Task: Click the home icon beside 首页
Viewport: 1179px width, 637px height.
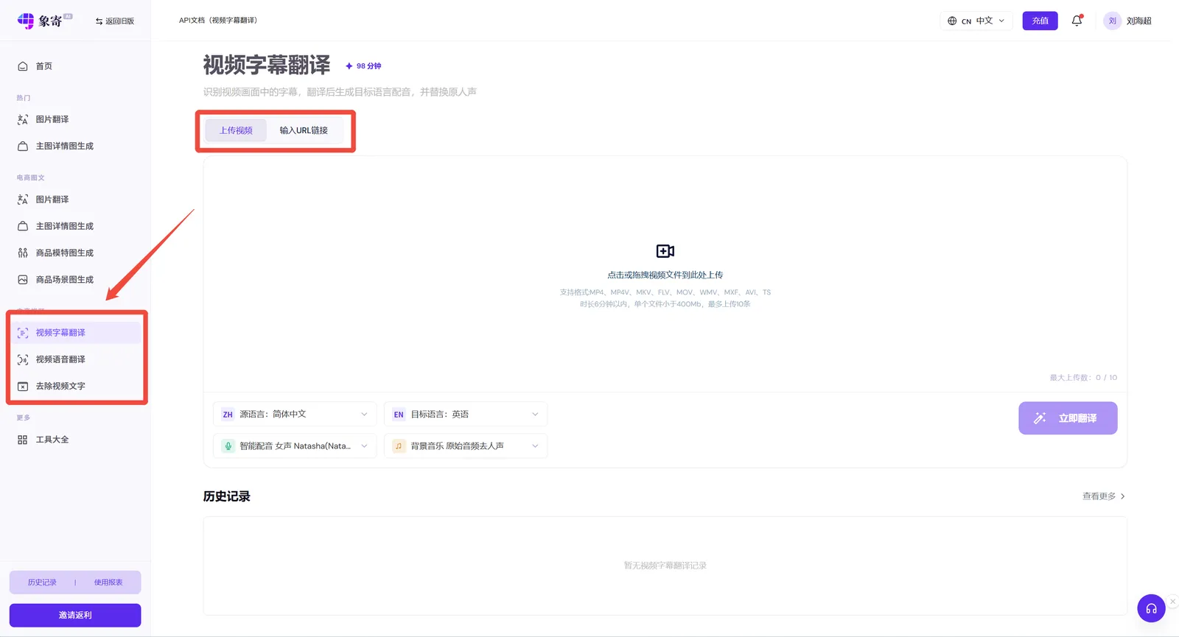Action: click(23, 66)
